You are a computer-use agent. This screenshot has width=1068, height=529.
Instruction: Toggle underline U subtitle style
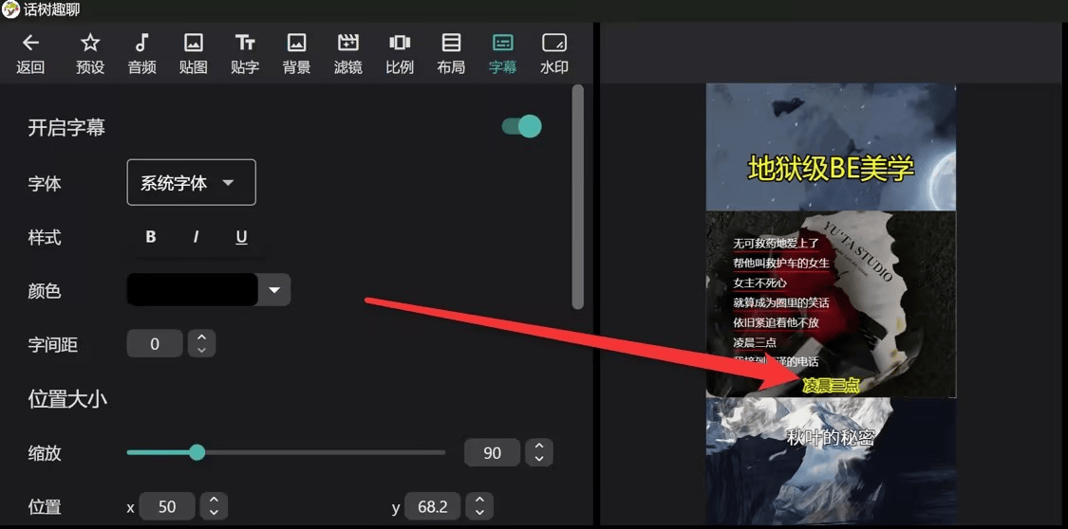tap(241, 237)
